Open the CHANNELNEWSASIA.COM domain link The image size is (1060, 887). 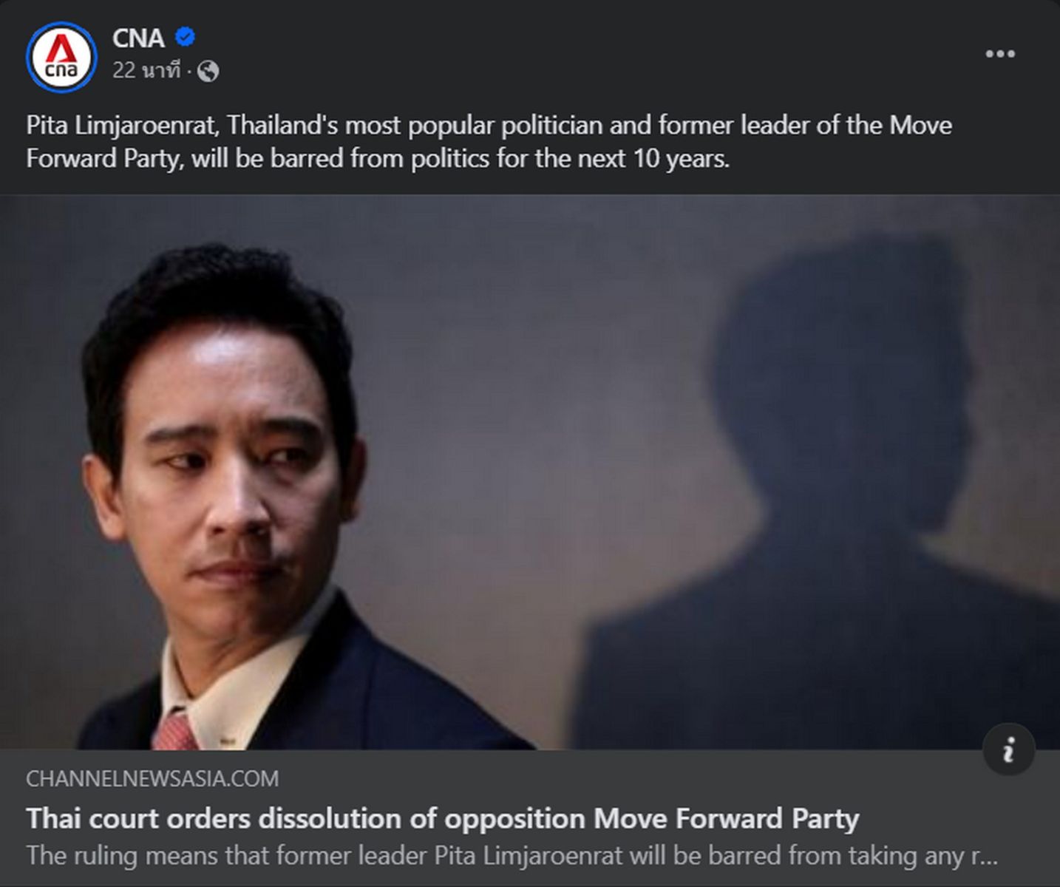(152, 778)
